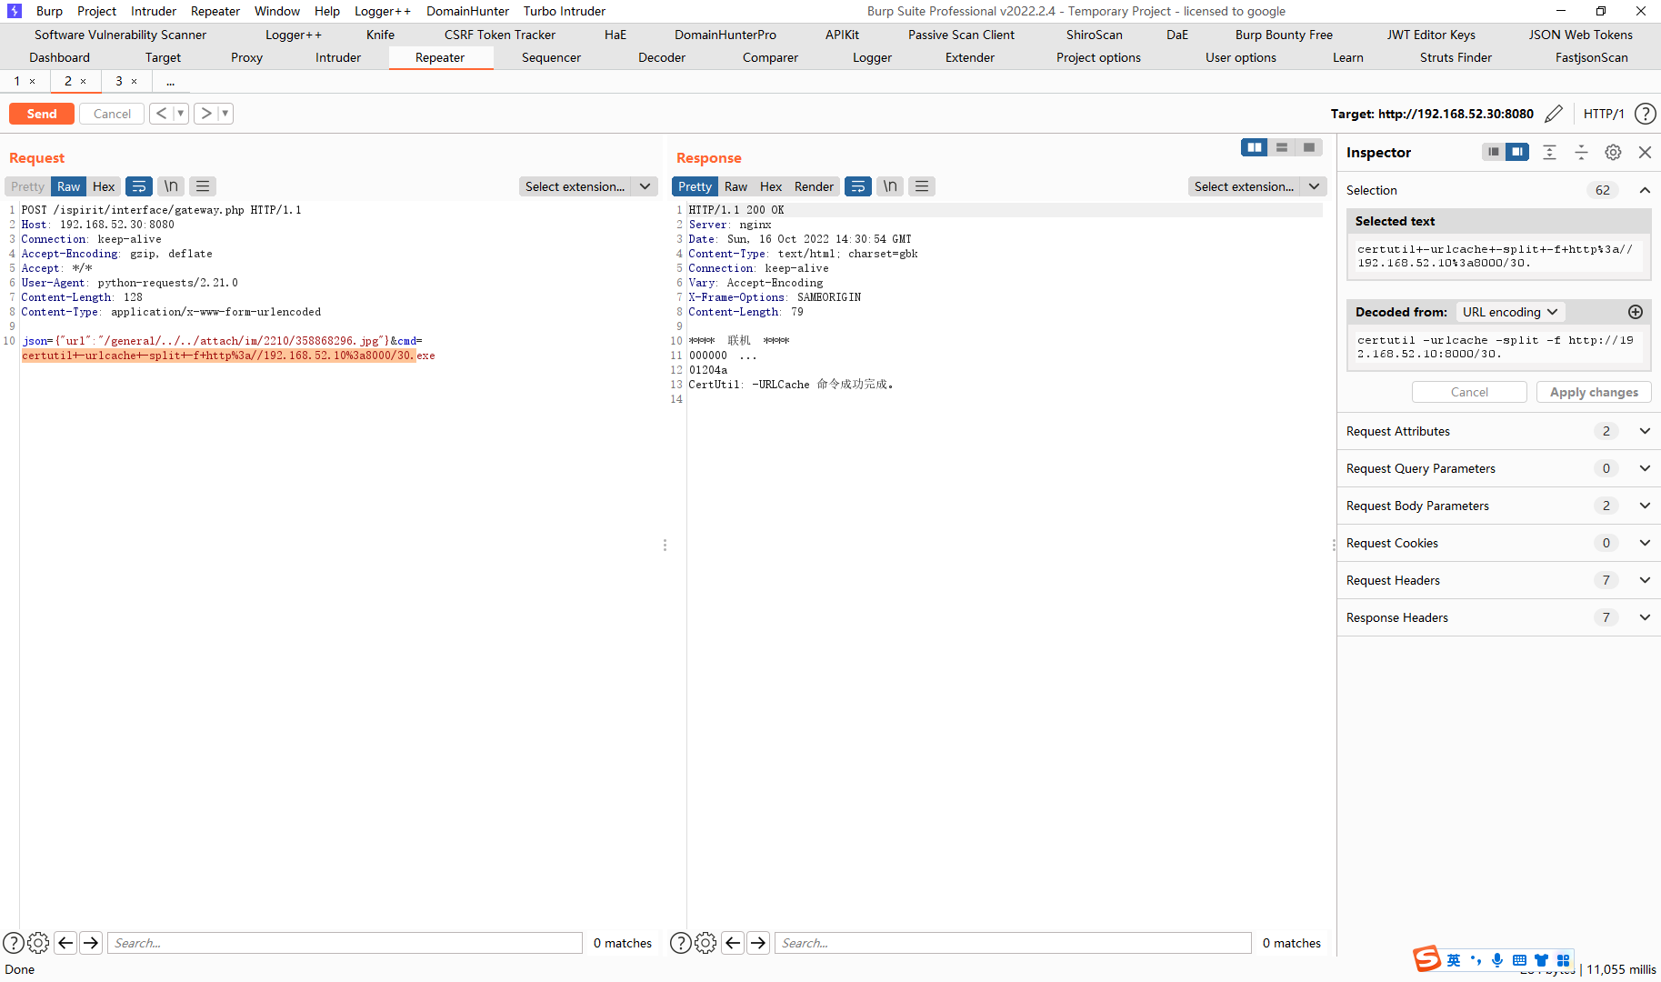This screenshot has width=1661, height=982.
Task: Expand Request Headers section
Action: [x=1645, y=580]
